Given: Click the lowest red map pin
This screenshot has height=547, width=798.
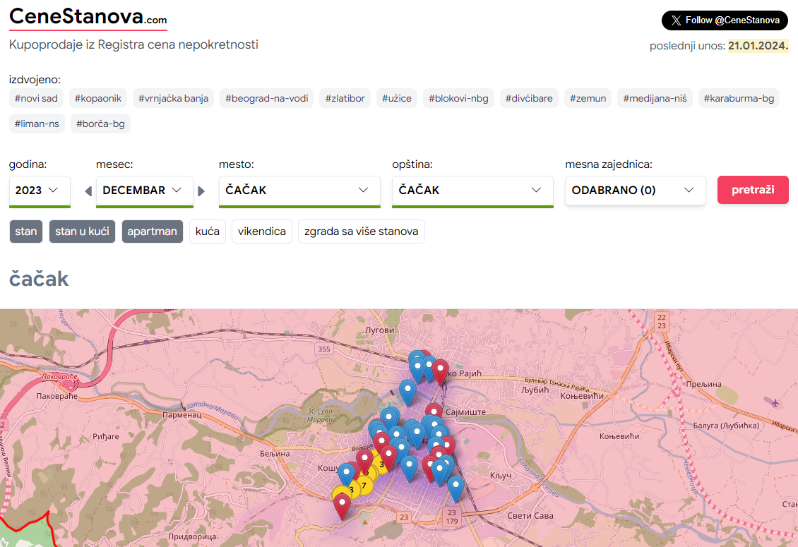Looking at the screenshot, I should (x=343, y=504).
